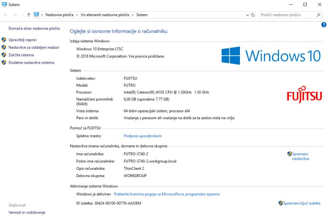Image resolution: width=327 pixels, height=221 pixels.
Task: Click the computer icon in address bar
Action: click(36, 15)
